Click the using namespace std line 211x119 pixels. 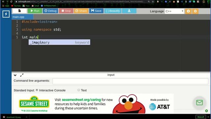click(42, 29)
